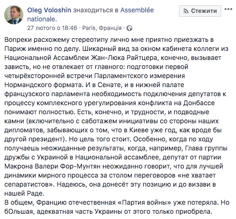
Task: Click the word Сенате in the post
Action: click(x=109, y=85)
